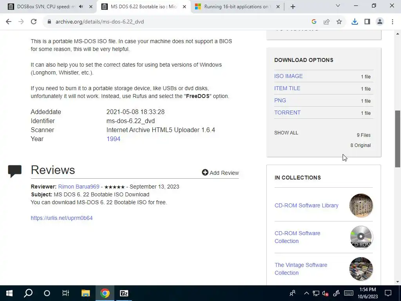401x301 pixels.
Task: Show hidden system tray icons
Action: tap(306, 293)
